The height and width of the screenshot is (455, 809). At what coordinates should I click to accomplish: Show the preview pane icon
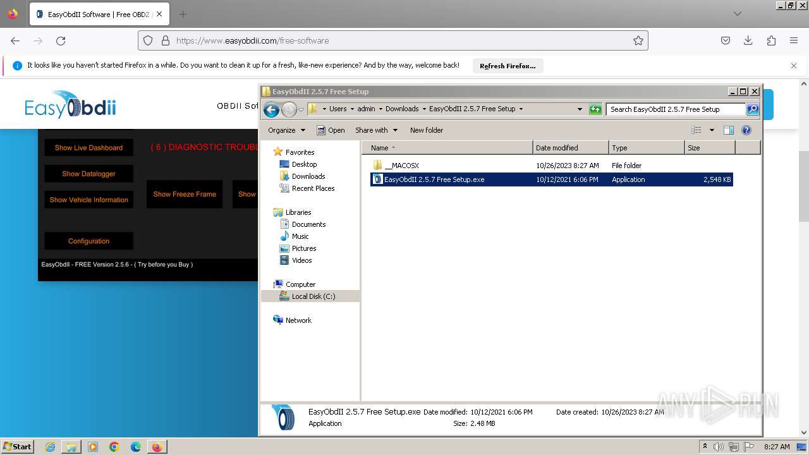728,130
